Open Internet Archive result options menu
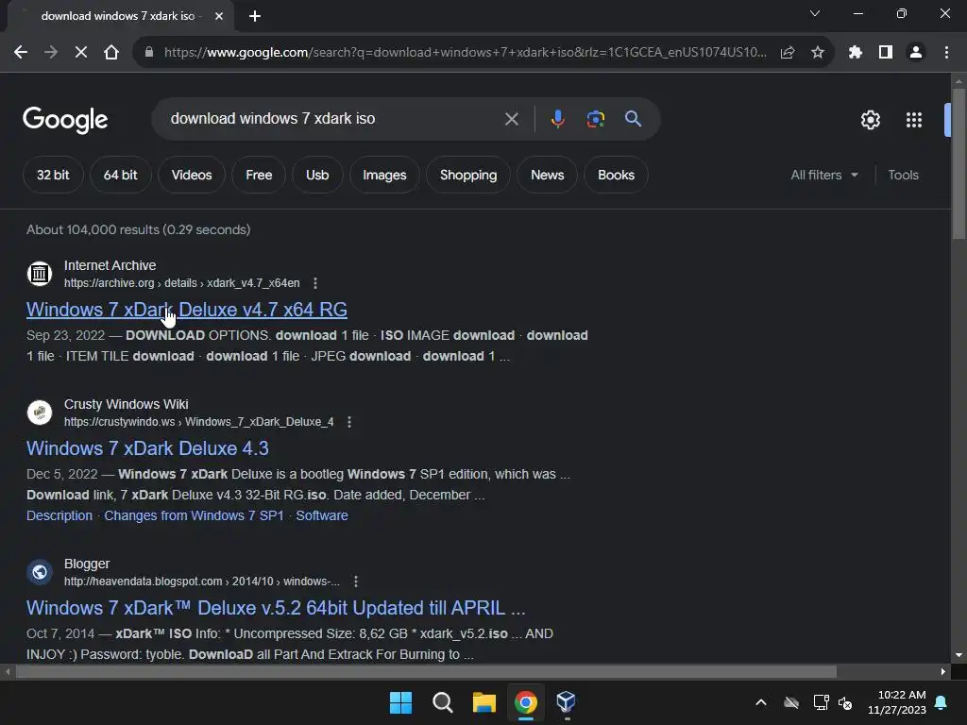The width and height of the screenshot is (967, 725). point(315,283)
